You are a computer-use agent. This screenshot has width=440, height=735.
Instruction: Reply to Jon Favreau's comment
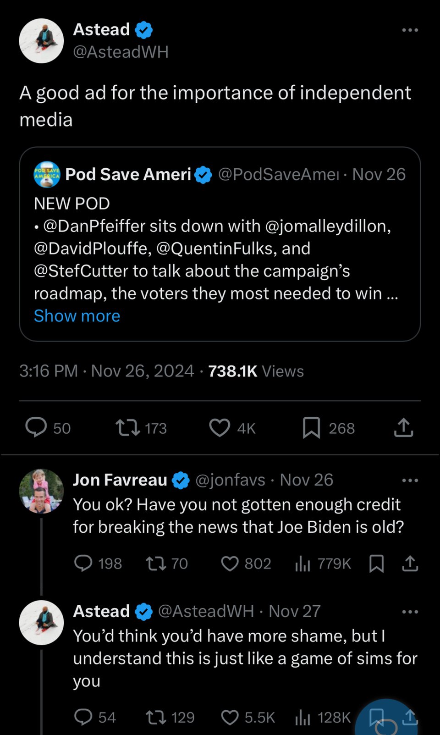[x=83, y=563]
